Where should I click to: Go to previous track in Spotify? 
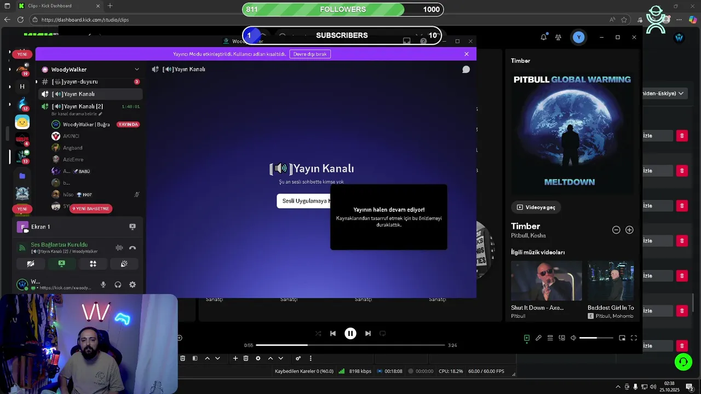(x=333, y=333)
